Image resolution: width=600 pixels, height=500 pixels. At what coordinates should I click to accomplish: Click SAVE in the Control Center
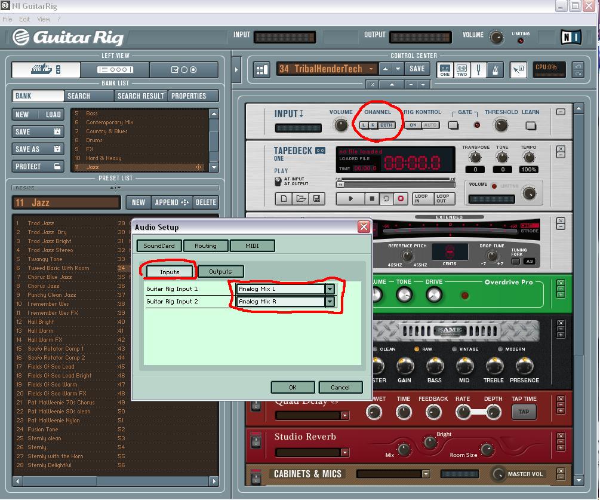coord(417,69)
